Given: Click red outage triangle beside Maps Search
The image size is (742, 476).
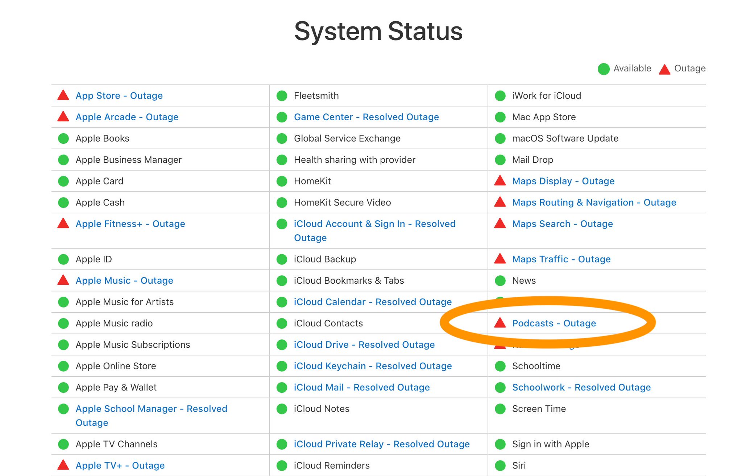Looking at the screenshot, I should pos(500,223).
